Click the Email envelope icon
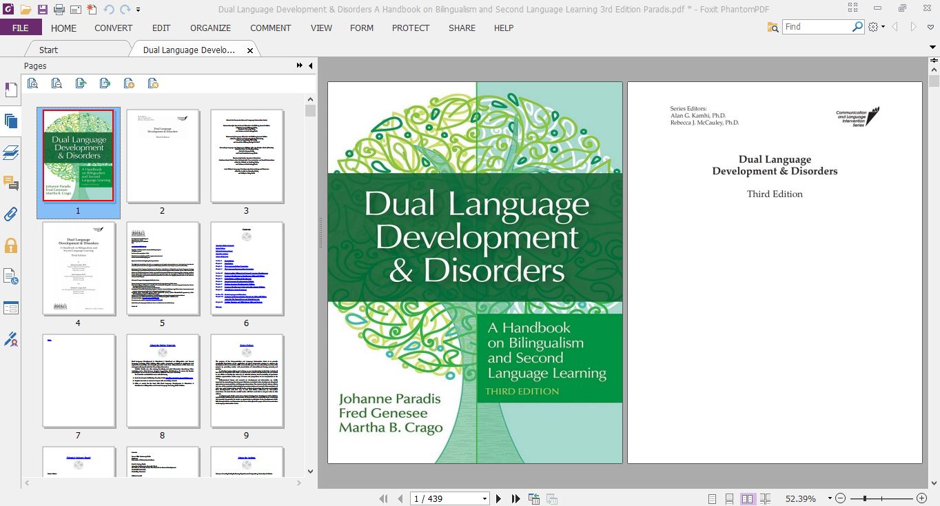940x506 pixels. (x=75, y=10)
